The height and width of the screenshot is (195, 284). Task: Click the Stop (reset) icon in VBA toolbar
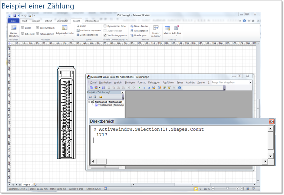pos(149,88)
